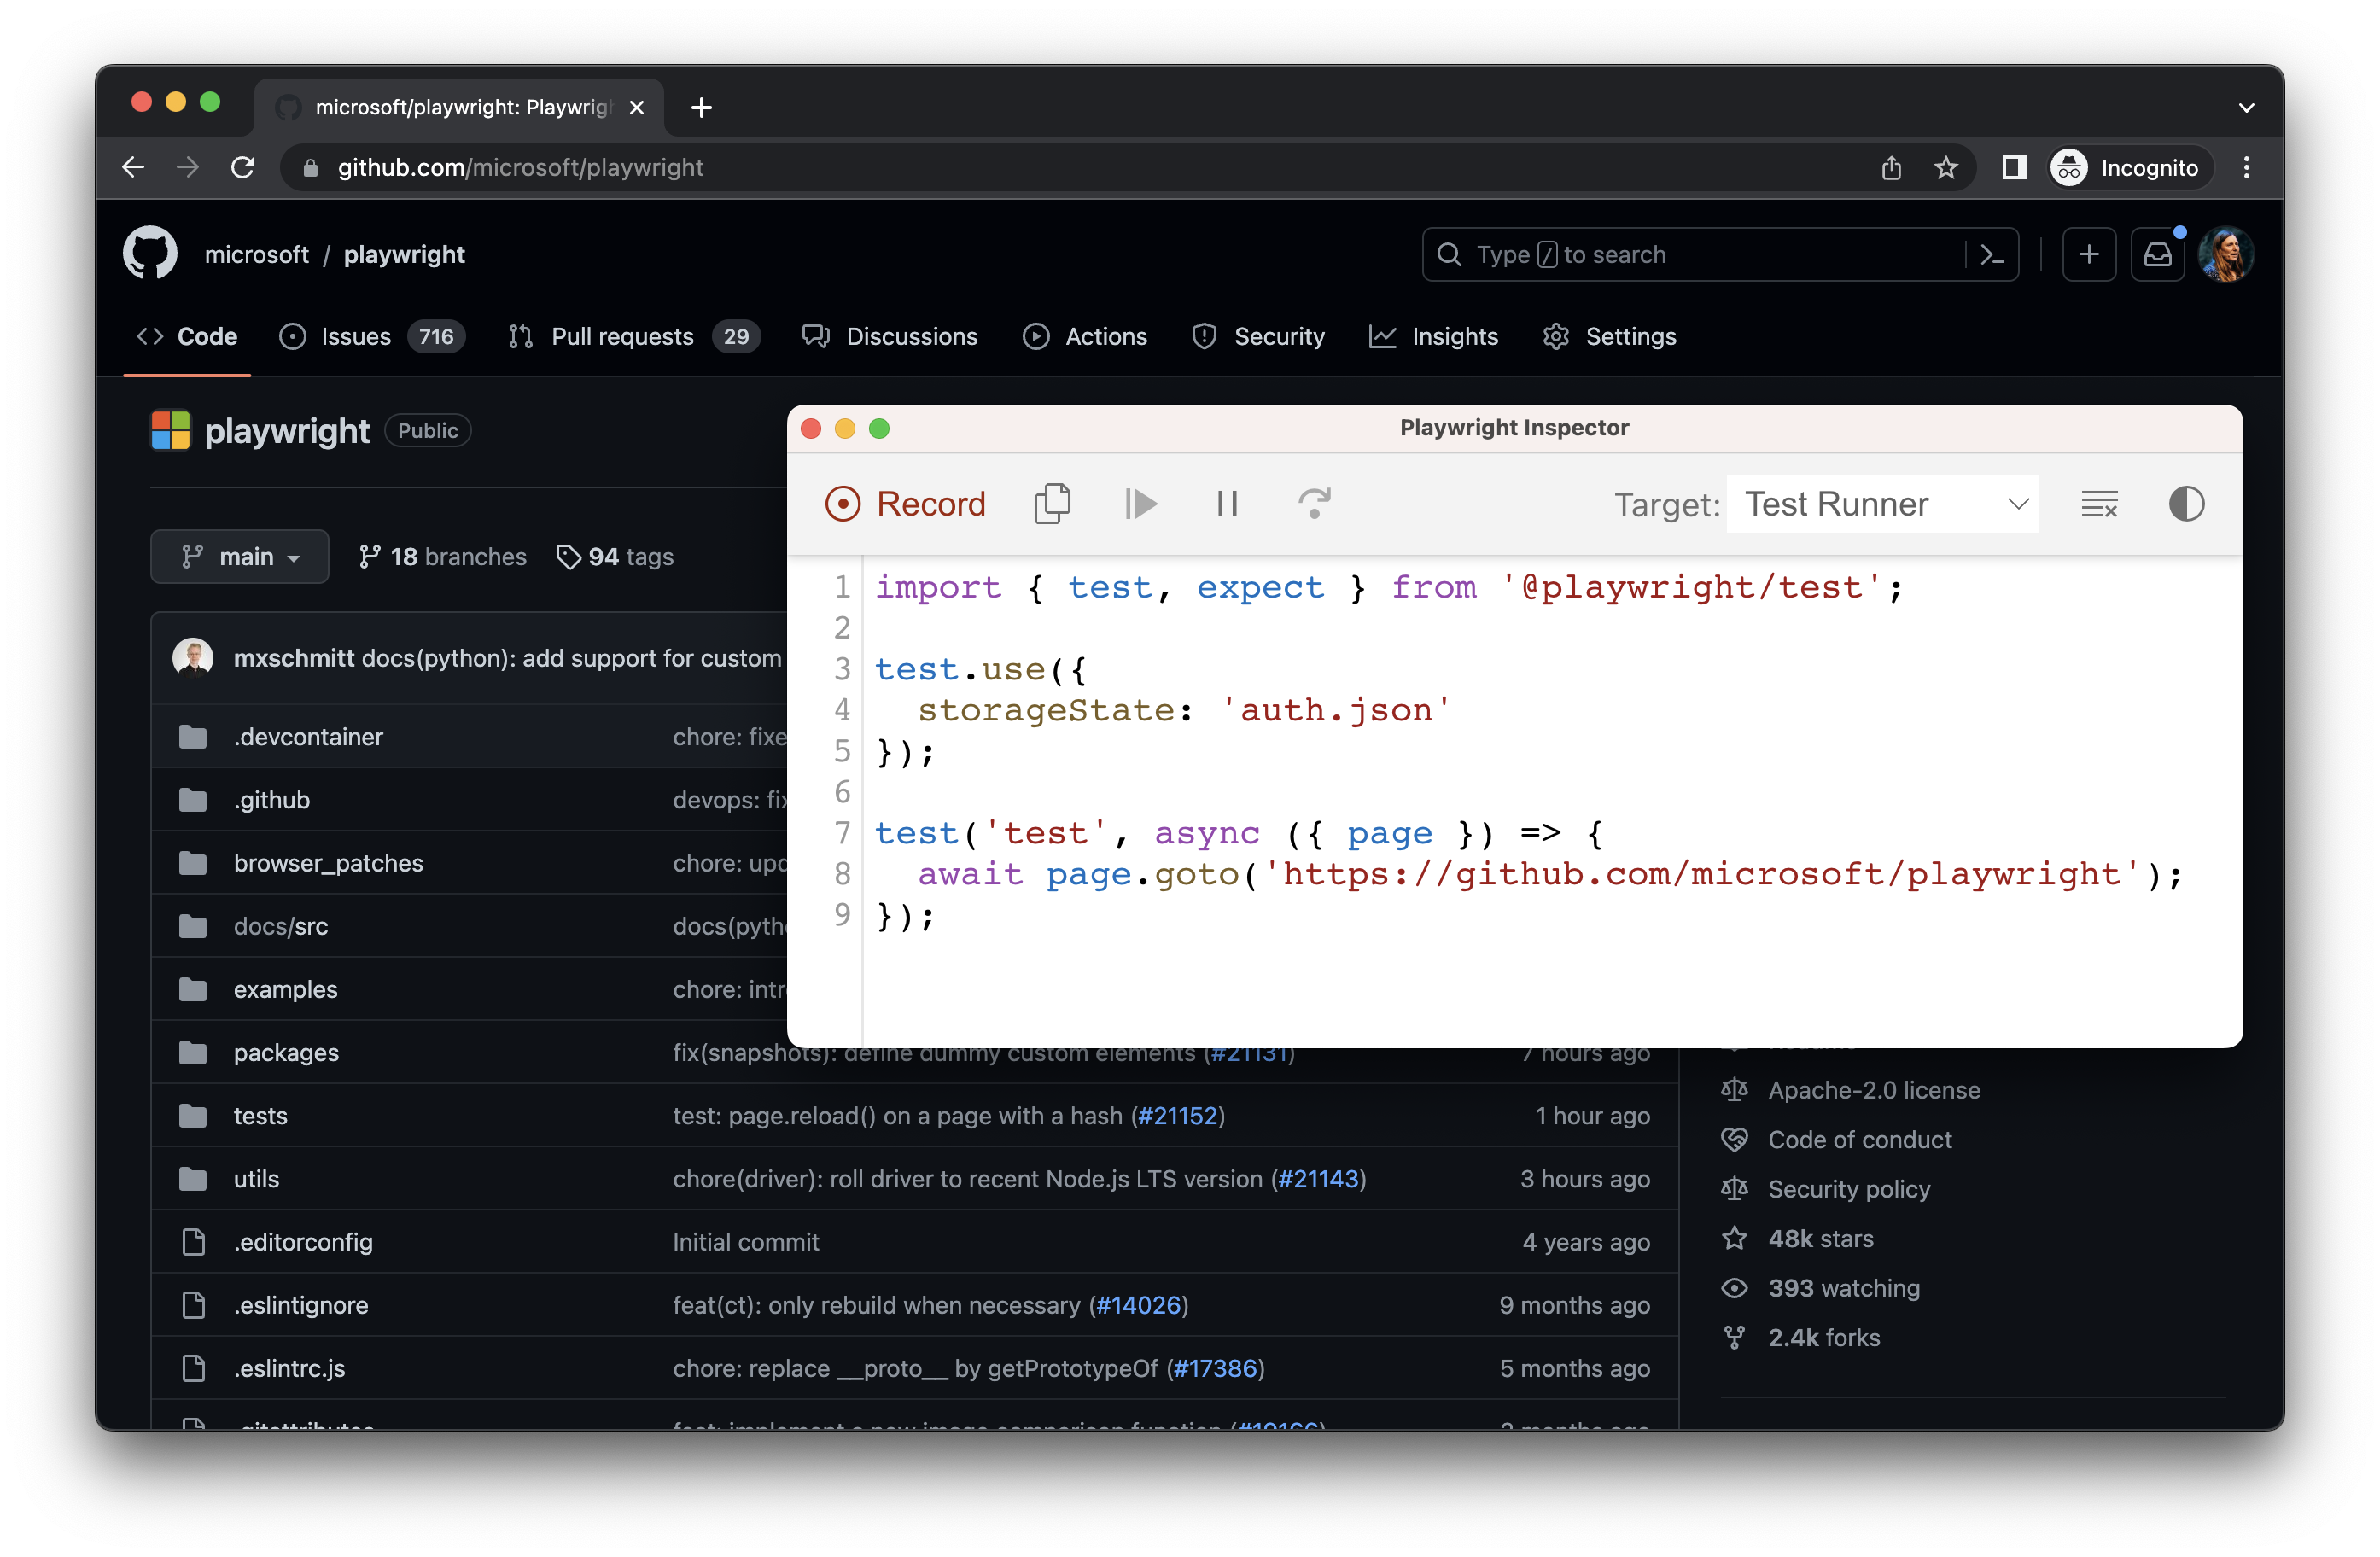The width and height of the screenshot is (2380, 1557).
Task: Open the mxschmitt author link
Action: click(293, 659)
